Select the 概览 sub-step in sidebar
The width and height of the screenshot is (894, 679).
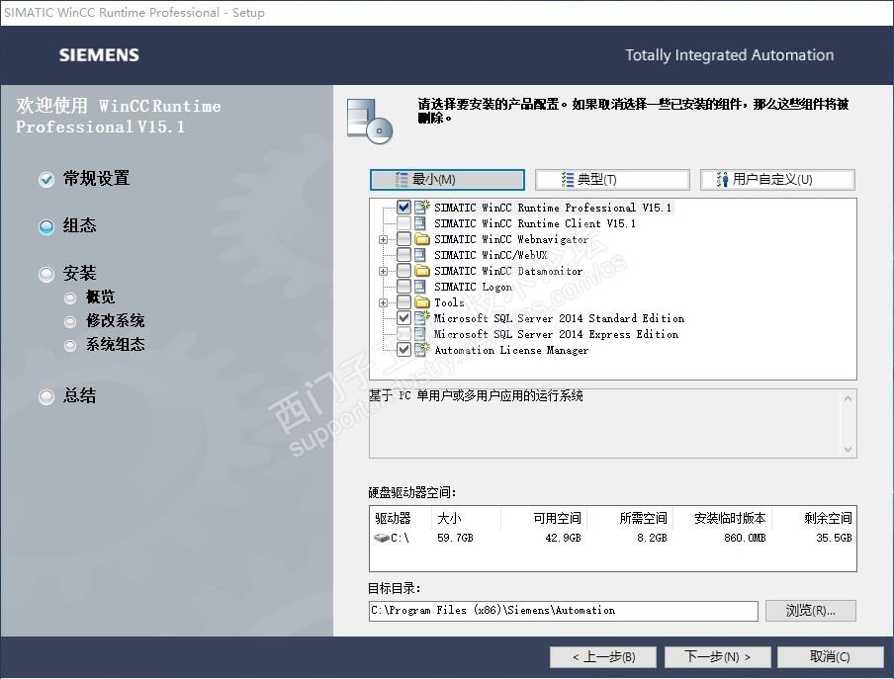pos(100,297)
